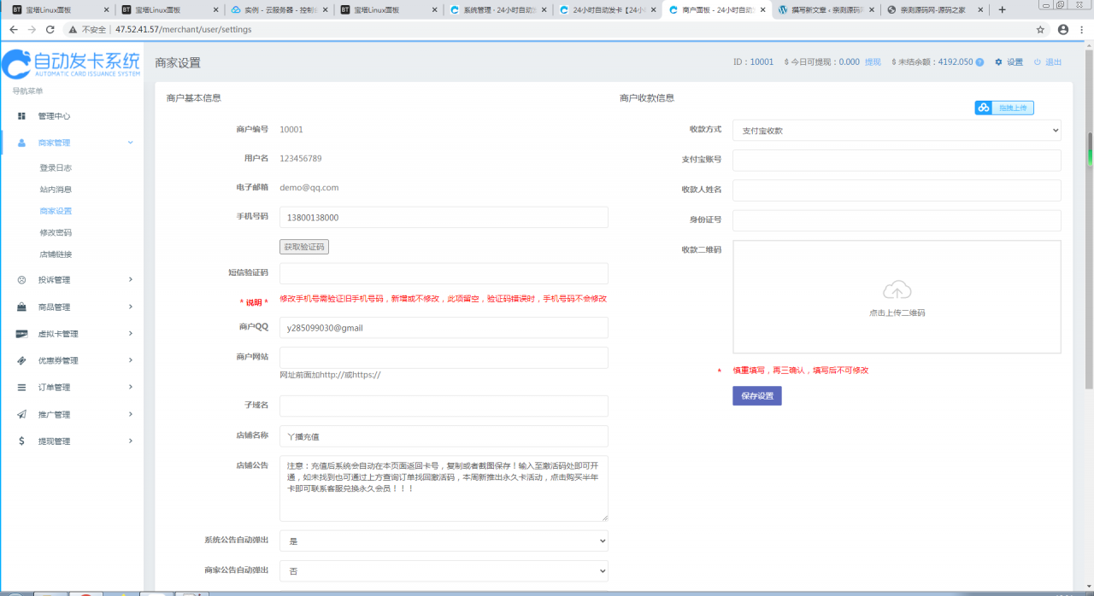Screen dimensions: 1094x596
Task: Click the 收款人姓名 input field
Action: (x=897, y=190)
